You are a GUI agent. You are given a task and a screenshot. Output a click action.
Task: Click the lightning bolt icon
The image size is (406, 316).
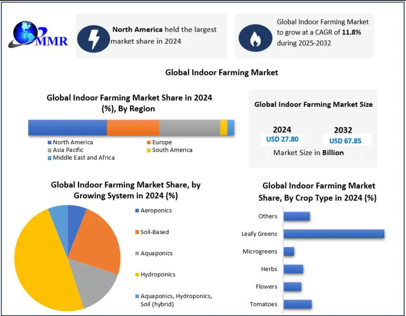tap(93, 38)
